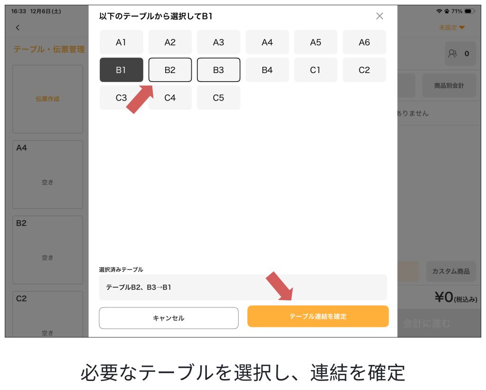
Task: Check the battery status icon
Action: tap(469, 11)
